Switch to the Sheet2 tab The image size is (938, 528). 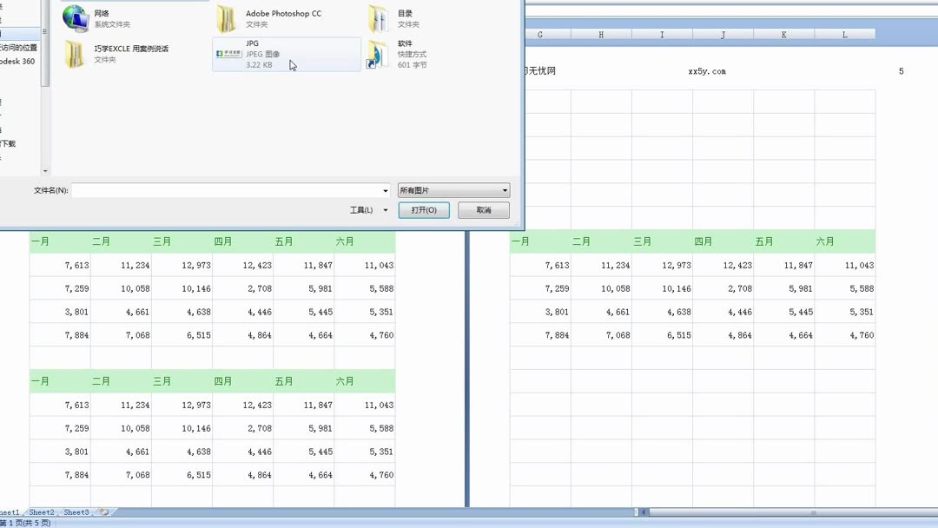42,512
